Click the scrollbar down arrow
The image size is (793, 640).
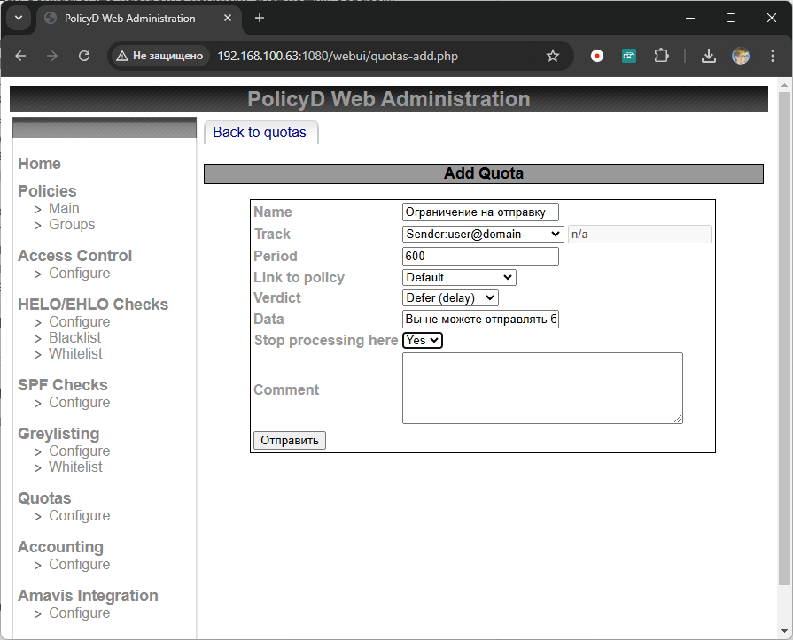click(x=784, y=631)
